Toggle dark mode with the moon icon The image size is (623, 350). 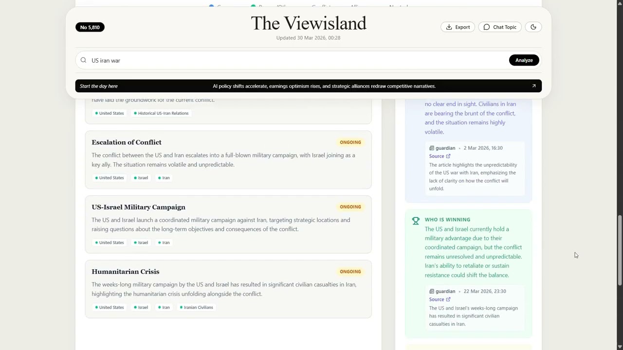(x=533, y=27)
